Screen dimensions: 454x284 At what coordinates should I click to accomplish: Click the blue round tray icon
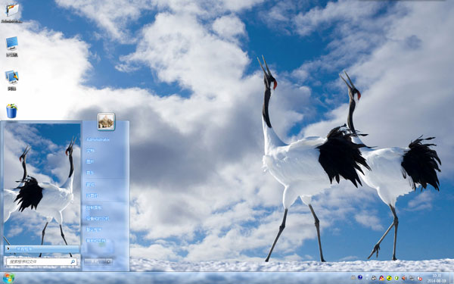coord(360,277)
